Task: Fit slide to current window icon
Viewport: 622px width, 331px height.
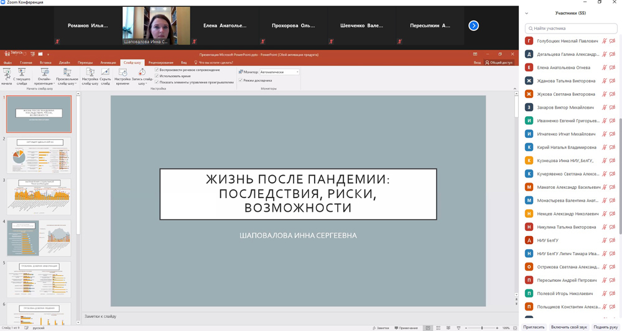Action: click(x=514, y=328)
